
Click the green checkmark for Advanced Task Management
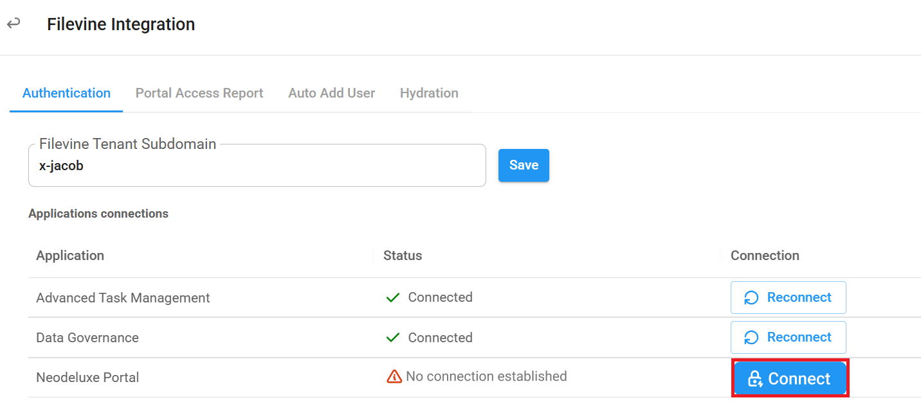click(x=393, y=298)
